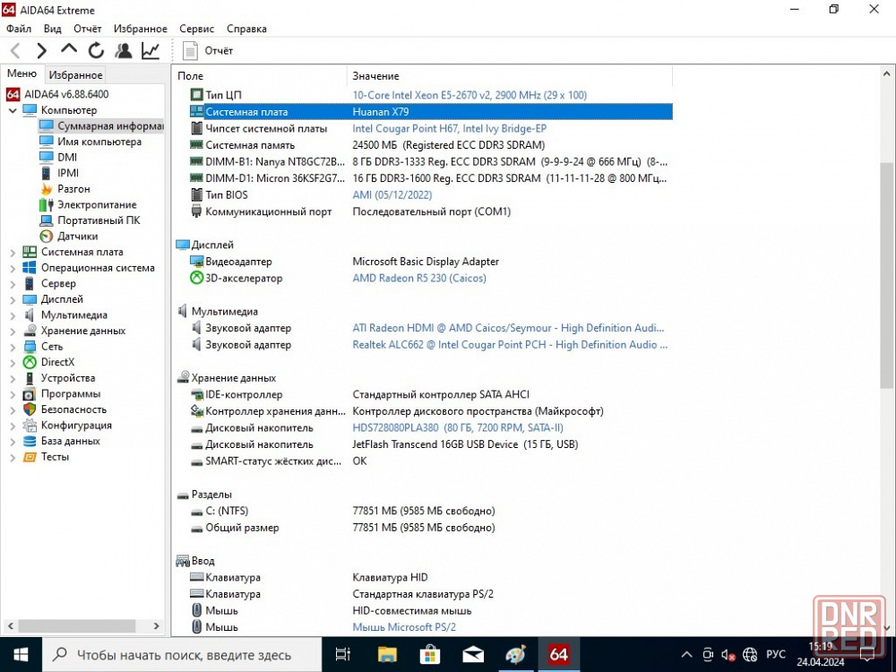Expand the Сеть tree node
The width and height of the screenshot is (896, 672).
click(x=13, y=347)
